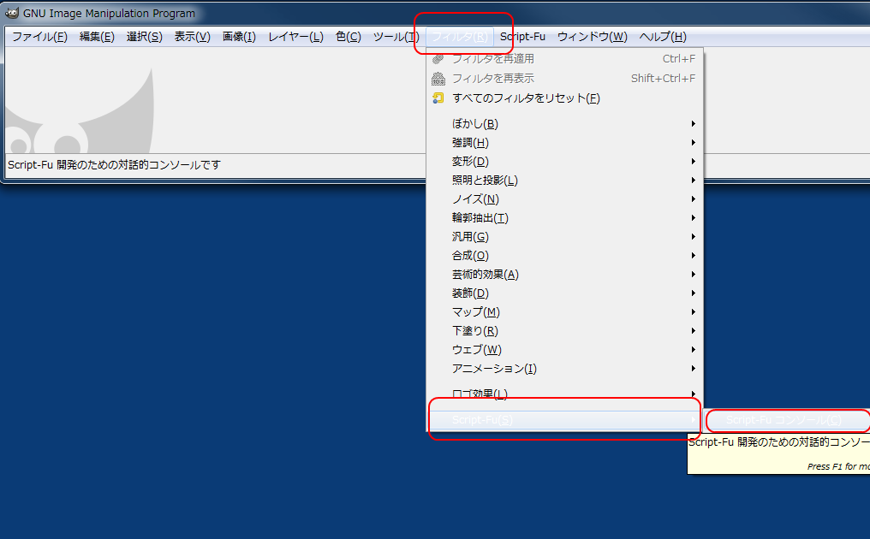Open the 編集(E) menu
The height and width of the screenshot is (539, 870).
click(x=97, y=37)
